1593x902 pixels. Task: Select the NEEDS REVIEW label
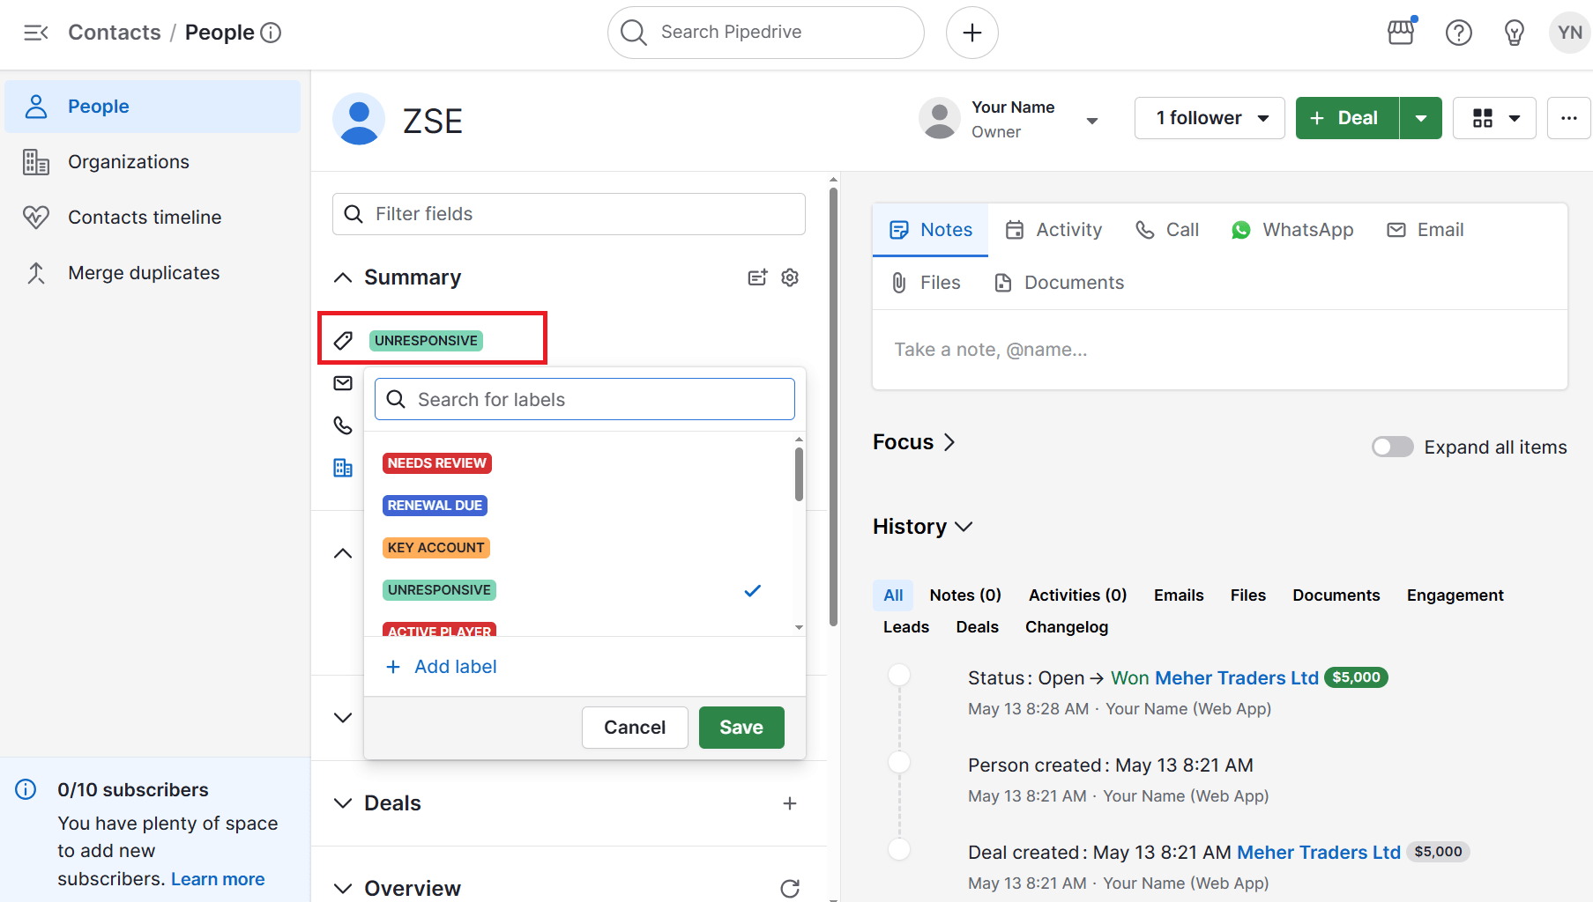pos(436,463)
